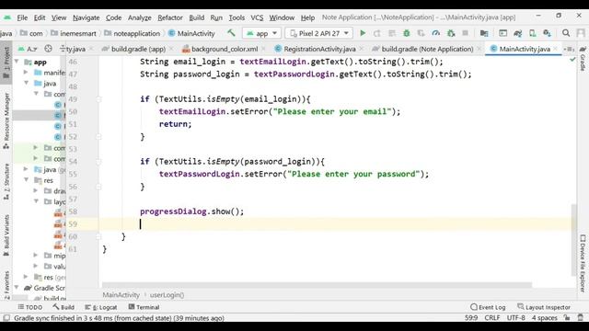The height and width of the screenshot is (331, 589).
Task: Open the VCS menu
Action: pyautogui.click(x=257, y=17)
